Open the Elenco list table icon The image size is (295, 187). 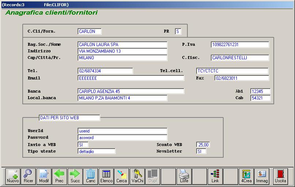106,176
